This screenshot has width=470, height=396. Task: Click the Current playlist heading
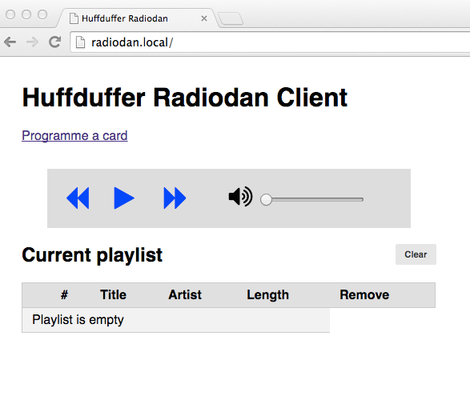pos(92,255)
